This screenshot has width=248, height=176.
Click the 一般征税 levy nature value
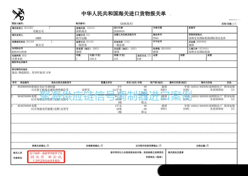pyautogui.click(x=119, y=45)
